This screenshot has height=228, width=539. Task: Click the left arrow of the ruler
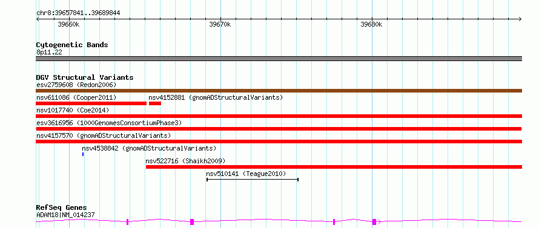[x=38, y=19]
